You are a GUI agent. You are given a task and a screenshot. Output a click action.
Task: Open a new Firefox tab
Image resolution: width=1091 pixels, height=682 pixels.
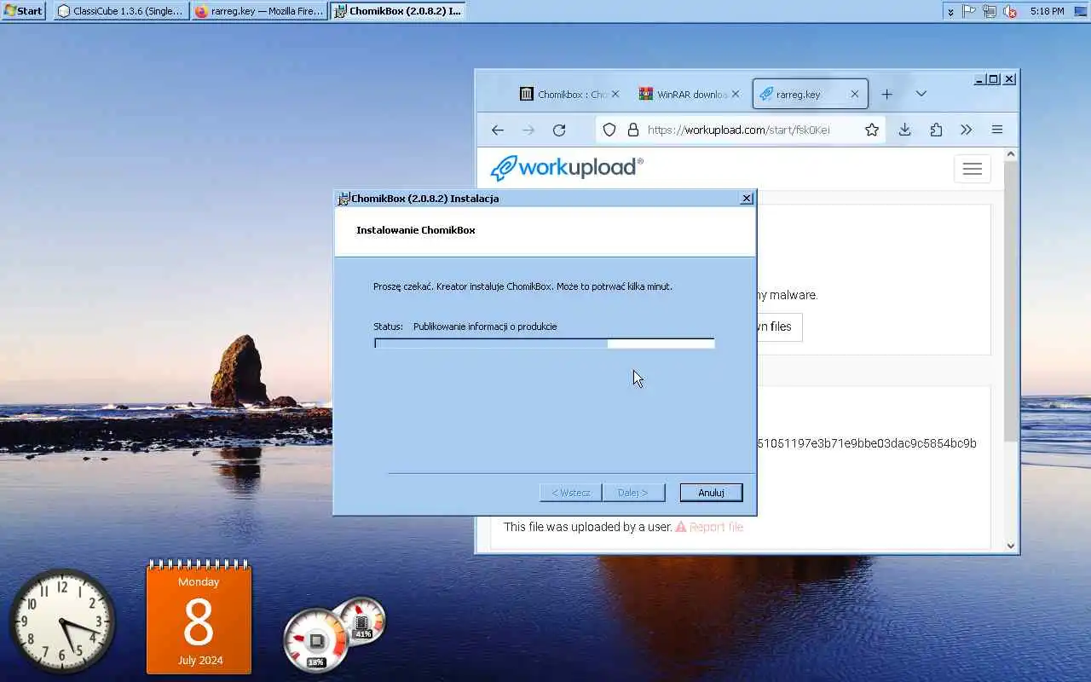[886, 94]
